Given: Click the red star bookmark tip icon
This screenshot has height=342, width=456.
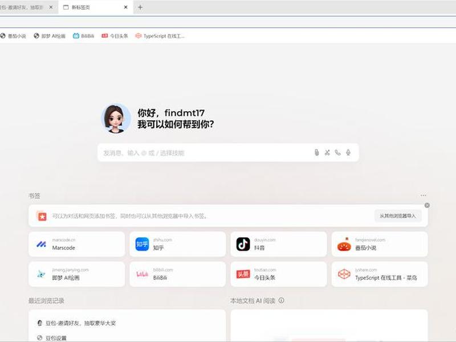Looking at the screenshot, I should 42,216.
